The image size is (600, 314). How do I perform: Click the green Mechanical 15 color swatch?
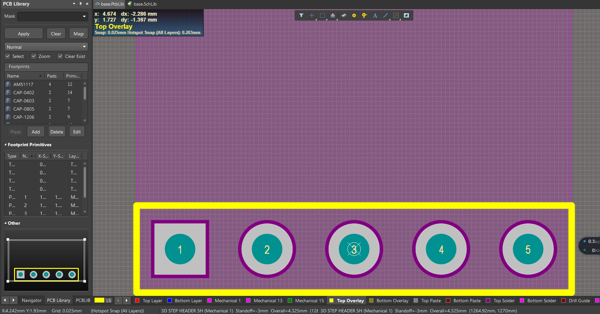[x=290, y=301]
